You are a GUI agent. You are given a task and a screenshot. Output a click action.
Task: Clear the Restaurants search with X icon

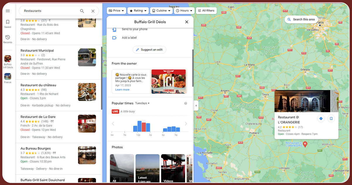(93, 11)
